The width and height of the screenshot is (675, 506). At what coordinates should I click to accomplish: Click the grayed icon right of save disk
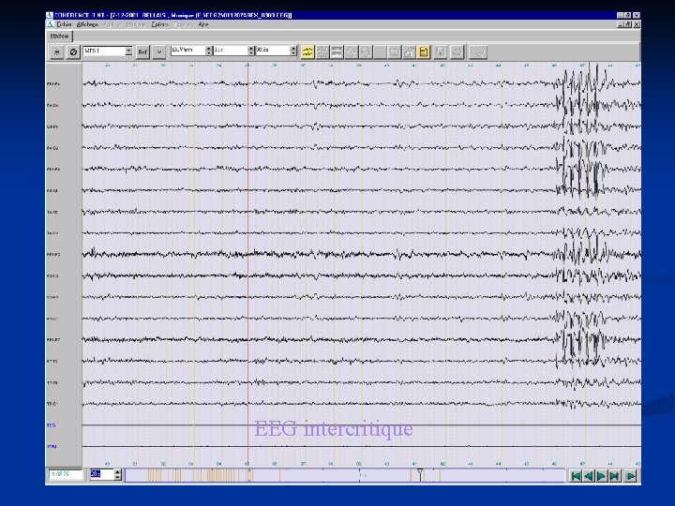point(457,52)
